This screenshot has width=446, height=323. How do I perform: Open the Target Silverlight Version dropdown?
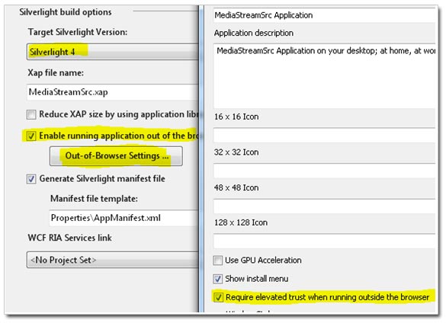[x=113, y=52]
